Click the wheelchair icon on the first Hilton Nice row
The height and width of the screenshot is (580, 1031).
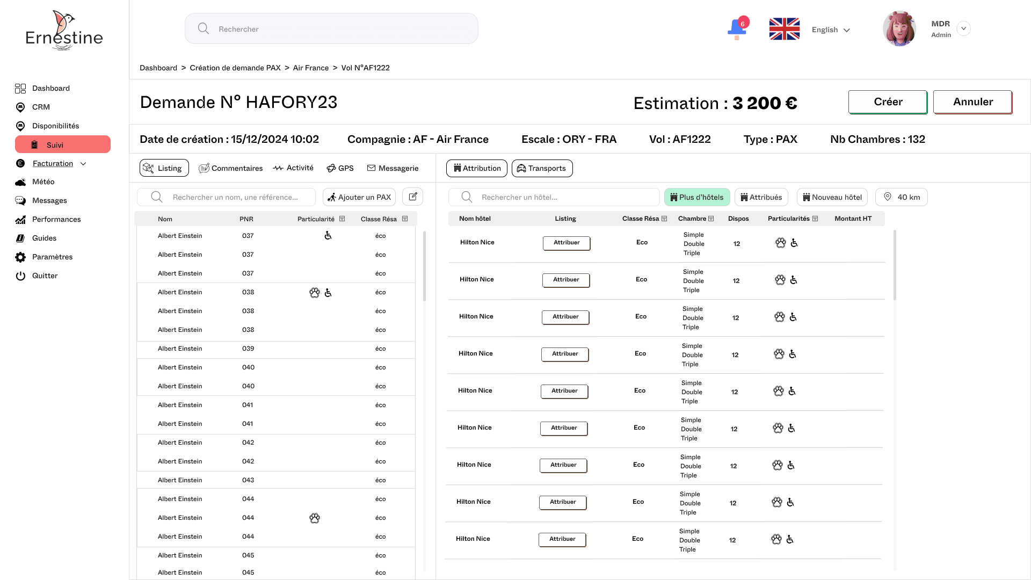[x=794, y=243]
